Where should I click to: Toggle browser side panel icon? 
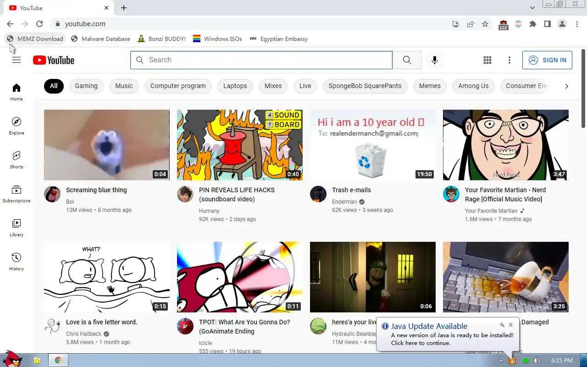tap(547, 24)
